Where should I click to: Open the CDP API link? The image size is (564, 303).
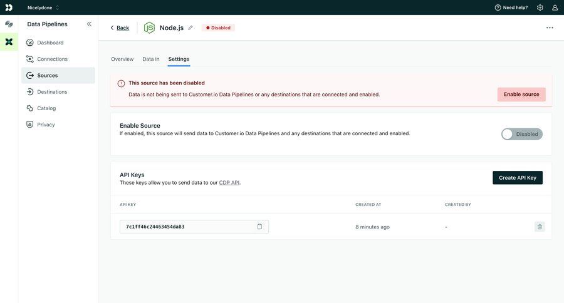click(229, 183)
